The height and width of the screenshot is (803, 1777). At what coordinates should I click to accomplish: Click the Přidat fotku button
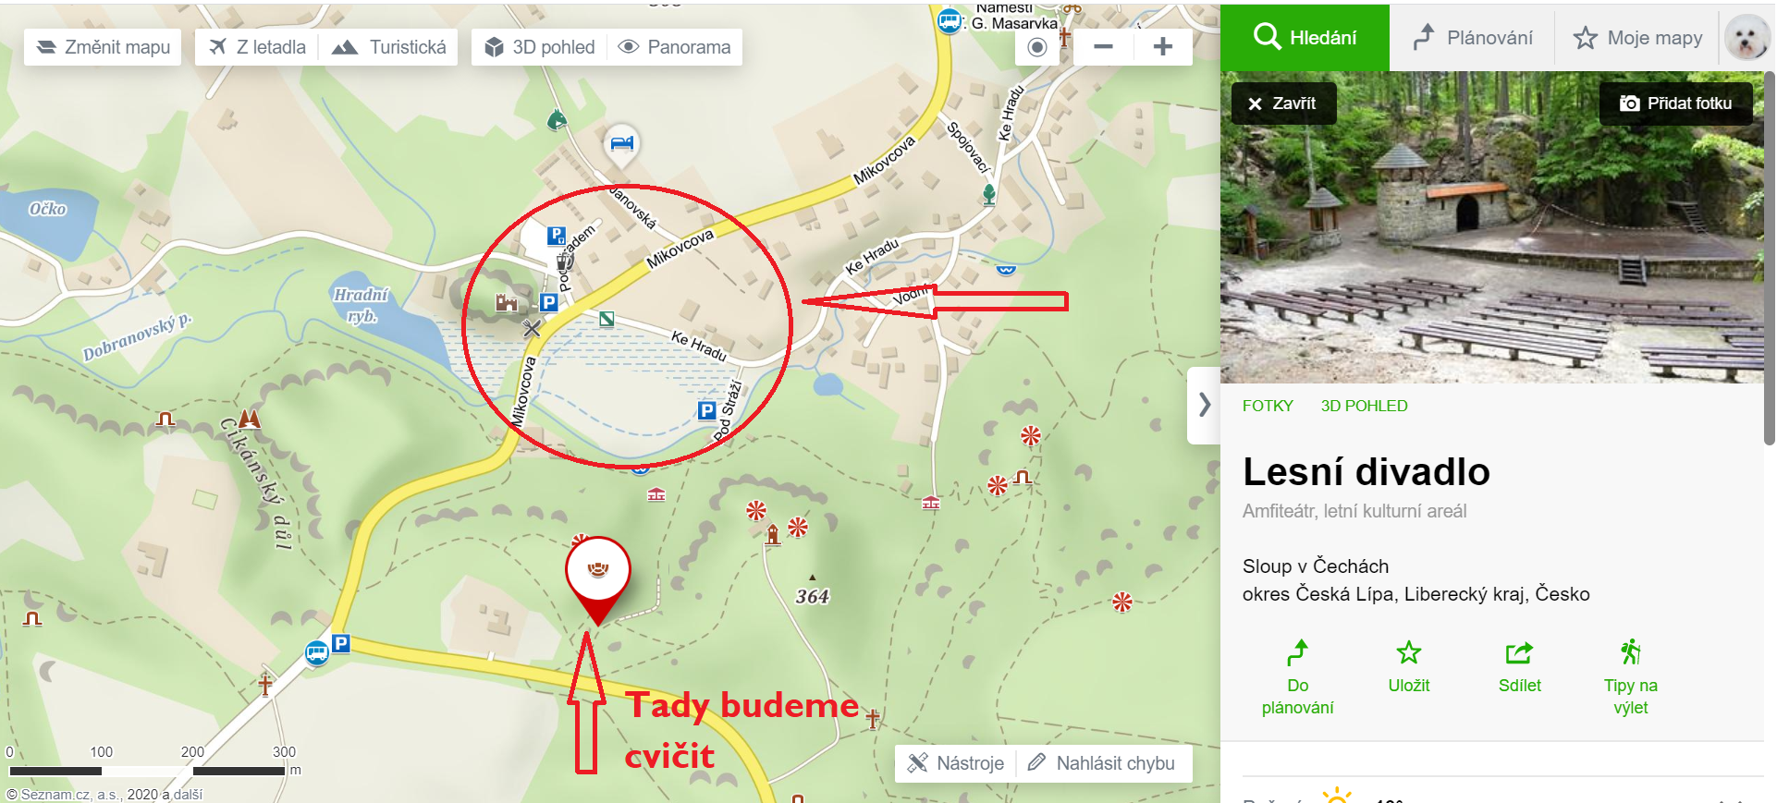1676,103
